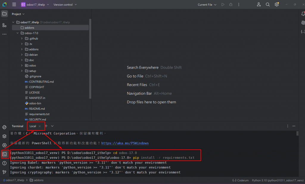Viewport: 305px width, 184px height.
Task: Open the Services tool window
Action: click(4, 145)
